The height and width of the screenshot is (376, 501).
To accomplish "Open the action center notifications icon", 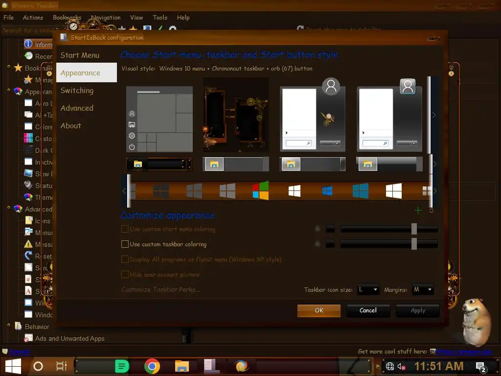I will (x=481, y=367).
